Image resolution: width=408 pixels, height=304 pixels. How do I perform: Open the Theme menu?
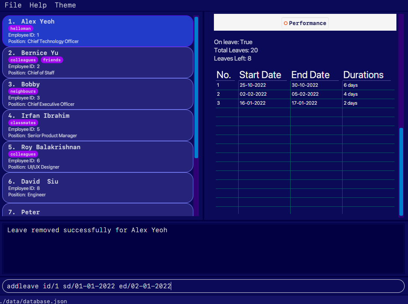coord(65,5)
